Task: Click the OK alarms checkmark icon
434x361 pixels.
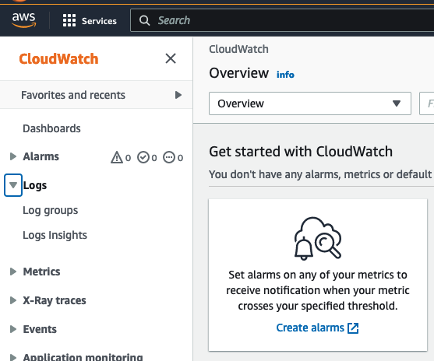Action: coord(143,157)
